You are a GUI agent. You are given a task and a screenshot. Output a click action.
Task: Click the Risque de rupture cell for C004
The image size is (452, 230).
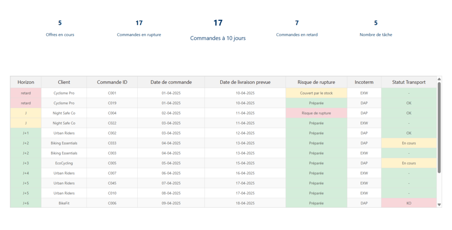(316, 113)
